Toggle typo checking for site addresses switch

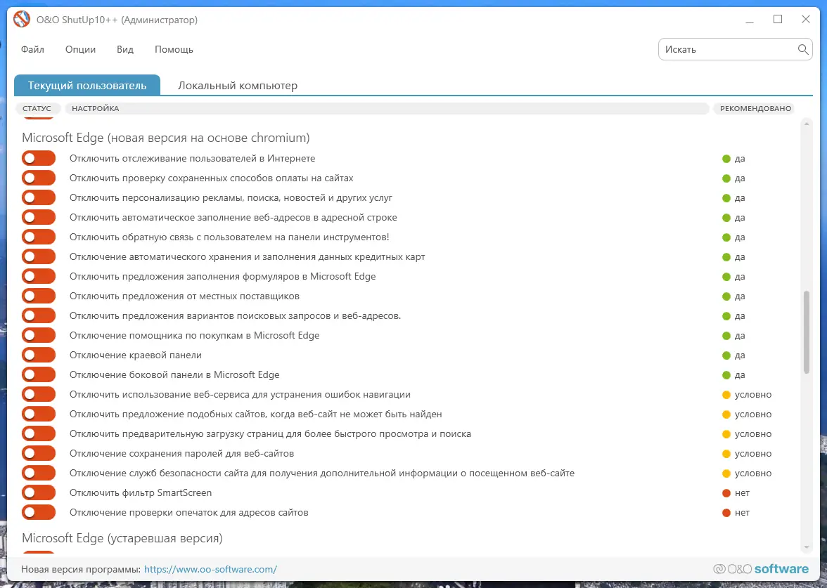(39, 512)
